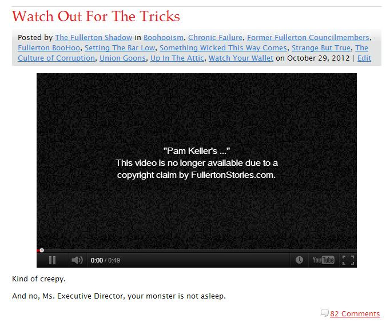Image resolution: width=386 pixels, height=326 pixels.
Task: Open the Watch Your Wallet category
Action: 241,58
